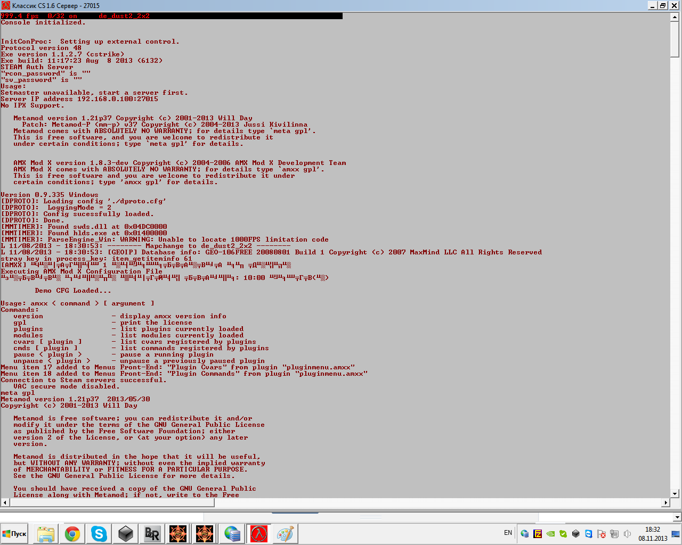Open Windows Explorer from the taskbar
The image size is (682, 545).
[x=46, y=534]
